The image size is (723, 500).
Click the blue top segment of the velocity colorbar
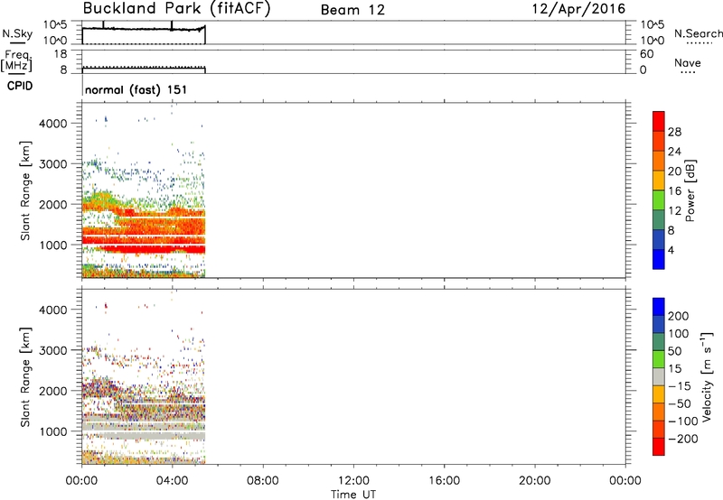pos(659,307)
